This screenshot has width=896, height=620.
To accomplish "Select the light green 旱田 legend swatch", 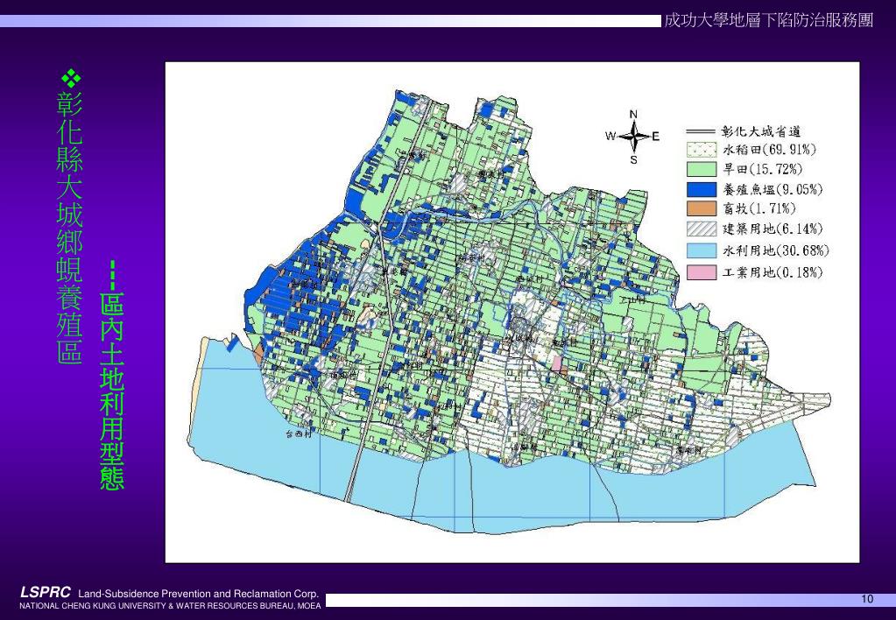I will point(701,169).
